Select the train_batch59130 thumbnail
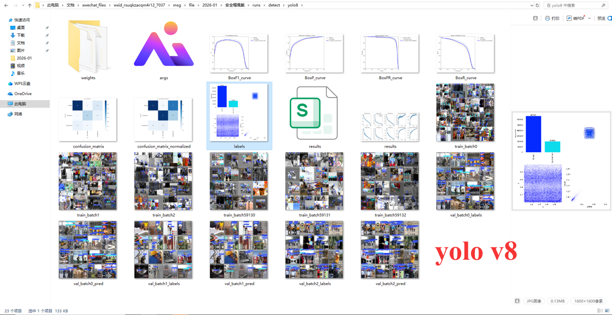The width and height of the screenshot is (612, 315). [239, 181]
